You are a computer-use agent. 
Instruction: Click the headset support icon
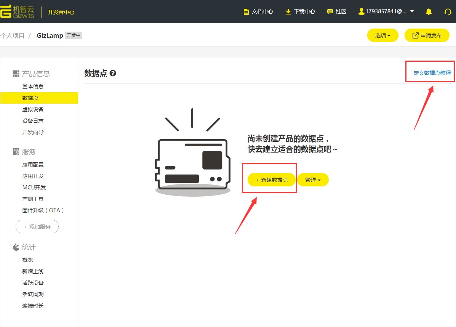coord(448,11)
